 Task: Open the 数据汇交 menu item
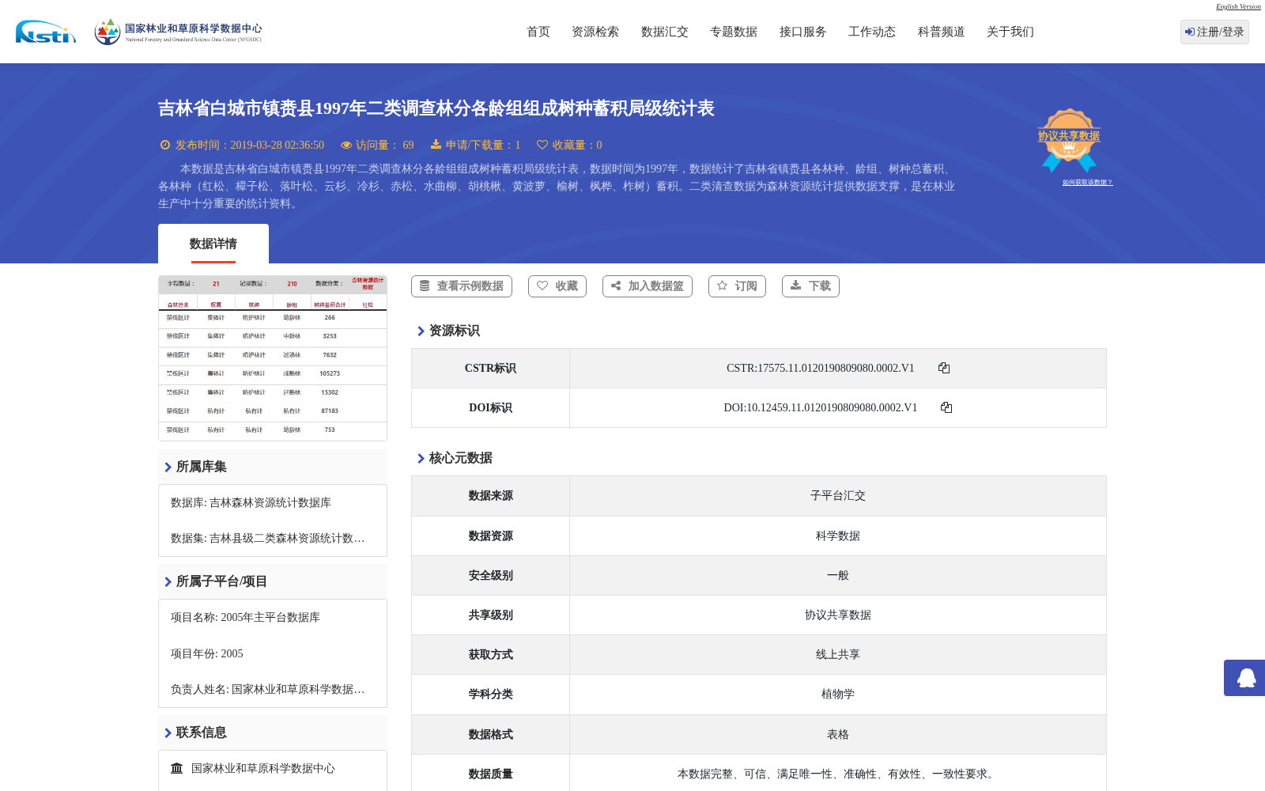tap(665, 32)
